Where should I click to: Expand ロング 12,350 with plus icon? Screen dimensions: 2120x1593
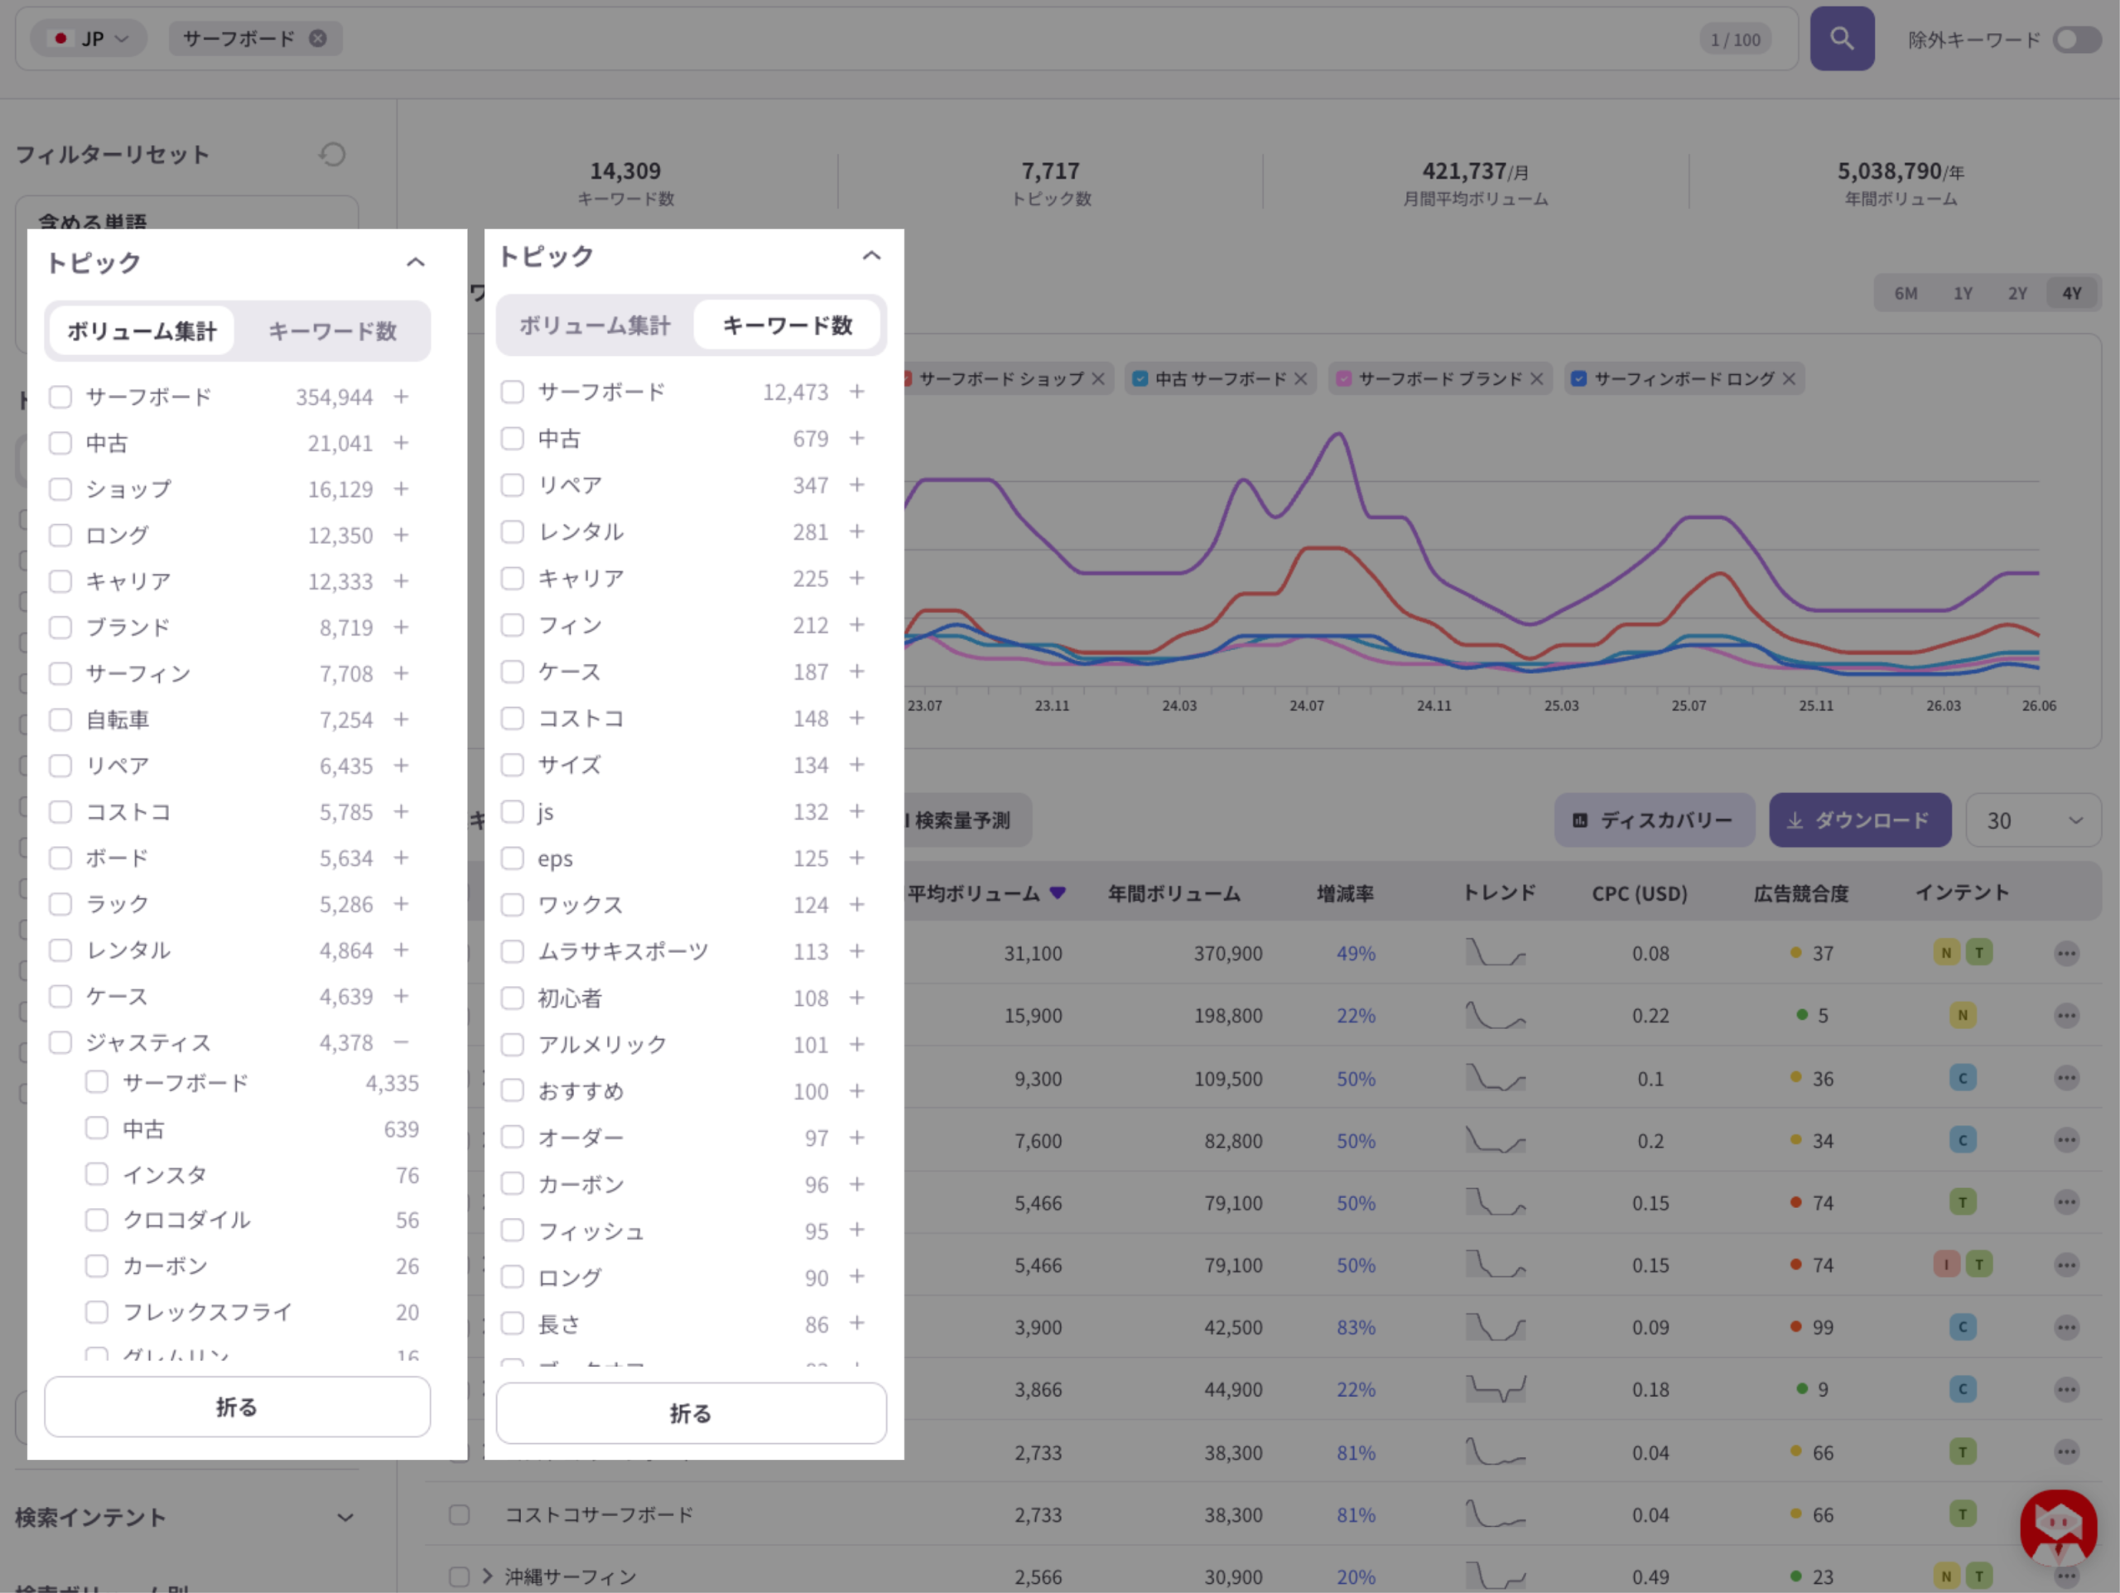(402, 535)
